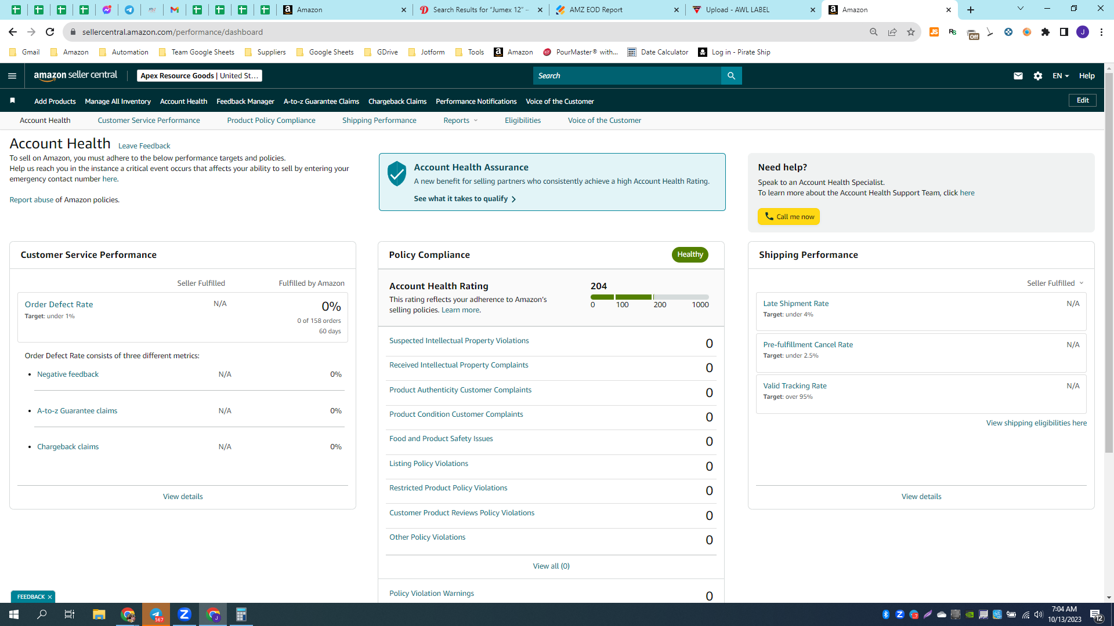
Task: Go to the Shipping Performance tab
Action: tap(379, 121)
